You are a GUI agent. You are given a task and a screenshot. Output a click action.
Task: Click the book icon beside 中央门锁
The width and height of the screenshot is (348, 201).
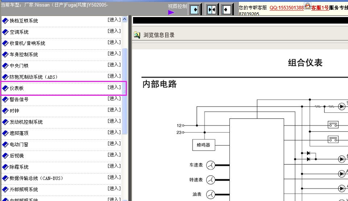[x=5, y=66]
